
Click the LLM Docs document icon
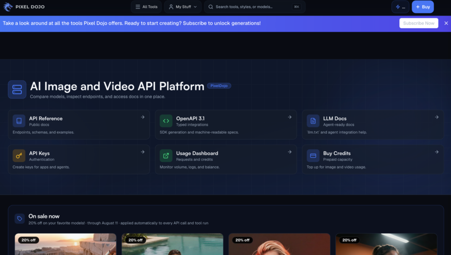[313, 121]
